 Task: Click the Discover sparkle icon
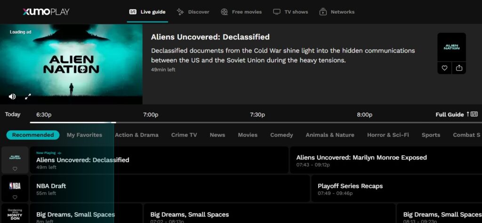point(180,12)
